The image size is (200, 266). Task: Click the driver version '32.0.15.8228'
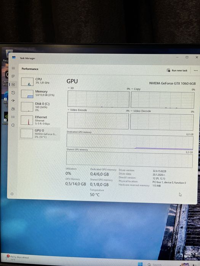tap(159, 171)
